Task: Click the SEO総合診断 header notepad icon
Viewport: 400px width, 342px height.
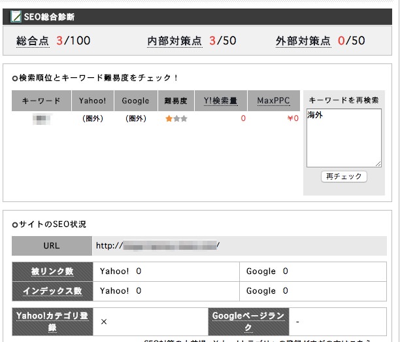Action: [x=16, y=16]
